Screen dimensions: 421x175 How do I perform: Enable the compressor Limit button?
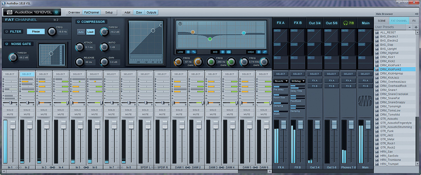click(91, 32)
